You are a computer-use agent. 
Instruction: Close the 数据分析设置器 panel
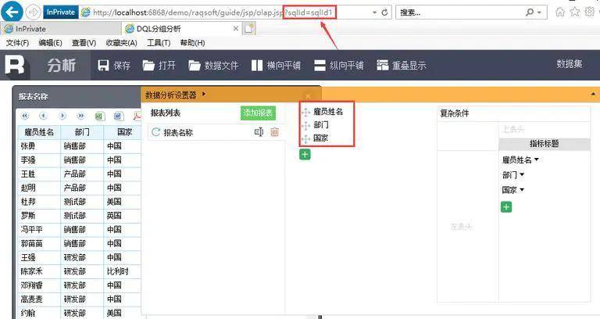pyautogui.click(x=308, y=96)
